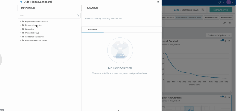Click gear icon on Age at Recruitment tile
Screen dimensions: 237x111
pos(225,97)
